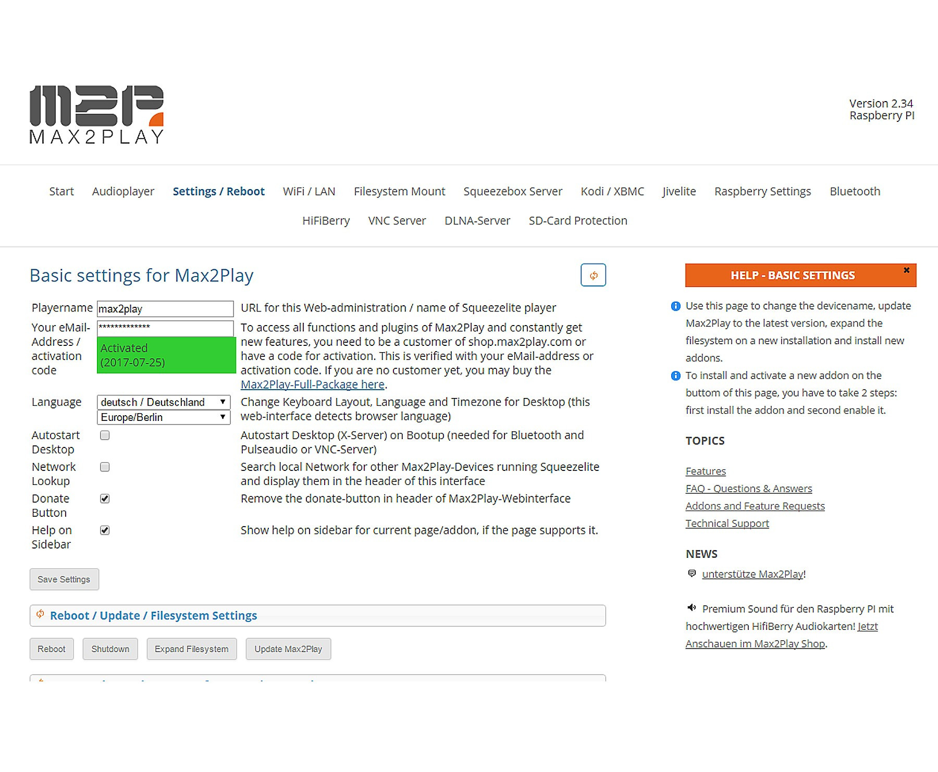
Task: Open the Features topic link
Action: coord(706,471)
